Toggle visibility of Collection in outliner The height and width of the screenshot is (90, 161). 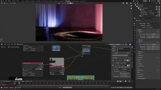(x=158, y=6)
